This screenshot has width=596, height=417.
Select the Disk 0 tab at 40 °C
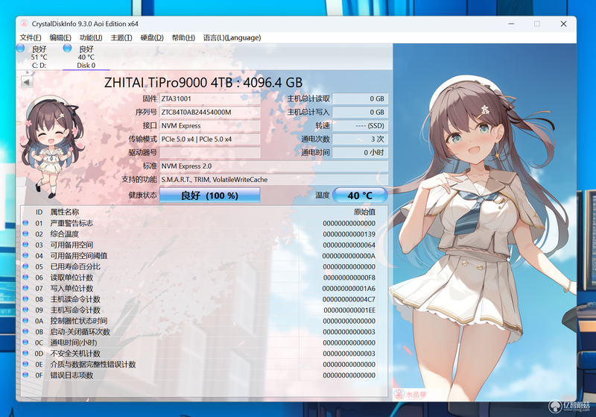click(x=86, y=57)
